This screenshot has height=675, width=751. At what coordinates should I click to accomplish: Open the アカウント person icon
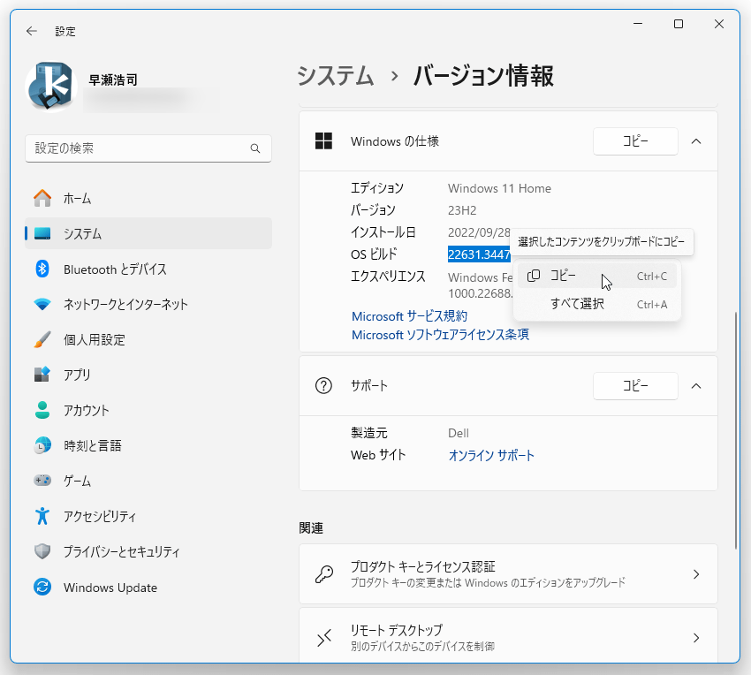tap(42, 410)
